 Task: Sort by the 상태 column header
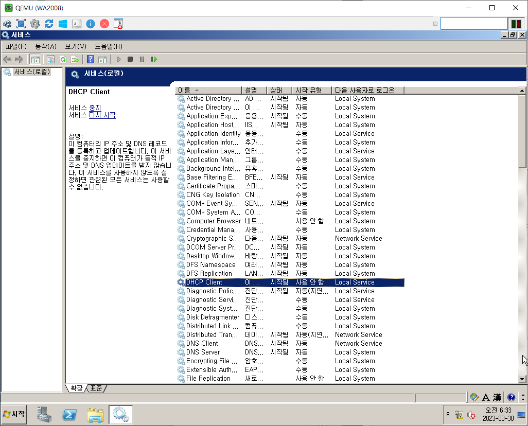coord(279,90)
